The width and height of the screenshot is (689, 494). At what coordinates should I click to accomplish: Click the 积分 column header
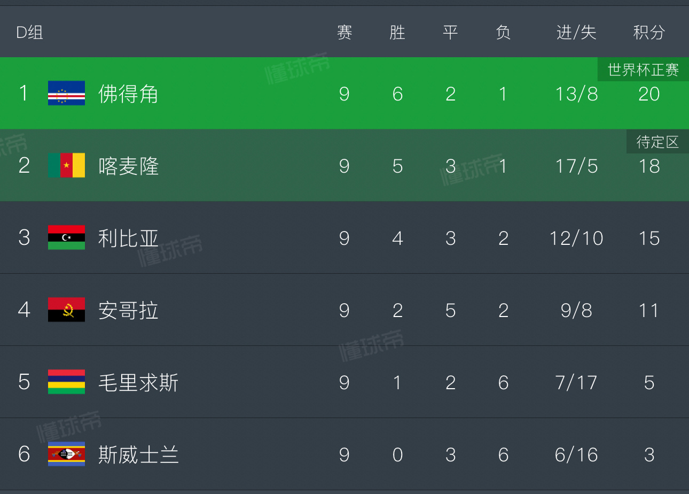(649, 33)
